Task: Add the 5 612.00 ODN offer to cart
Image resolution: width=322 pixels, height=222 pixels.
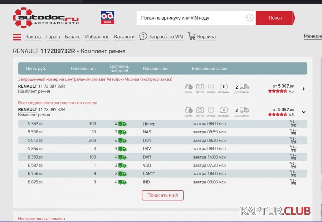Action: pos(293,140)
